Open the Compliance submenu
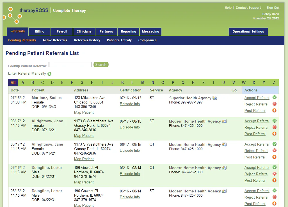The height and width of the screenshot is (207, 288). 147,40
